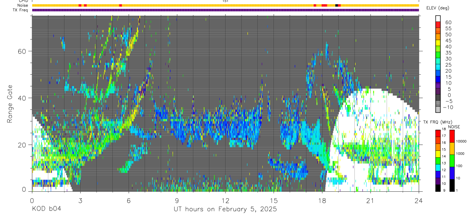Click the green ELEV swatch between 30 and 35
Viewport: 471px width, 217px height.
pos(438,55)
